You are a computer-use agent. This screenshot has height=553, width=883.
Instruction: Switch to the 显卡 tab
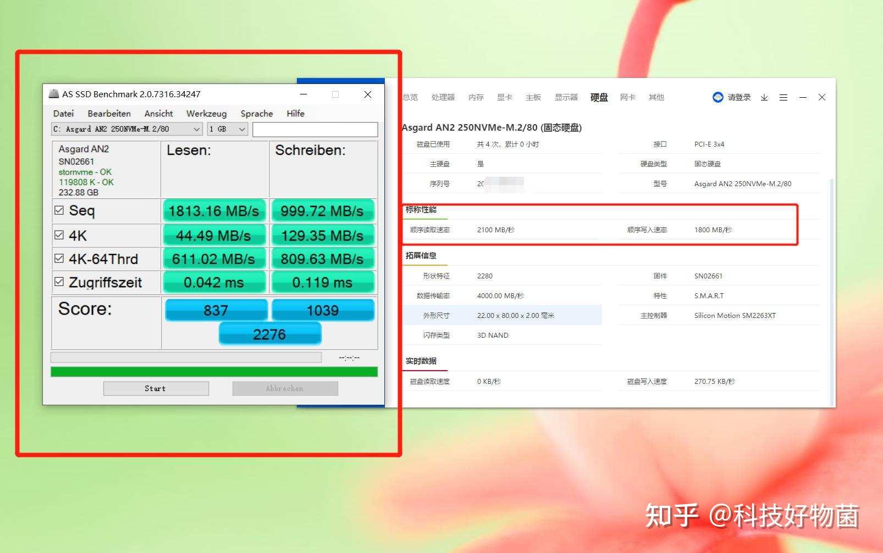(x=505, y=97)
